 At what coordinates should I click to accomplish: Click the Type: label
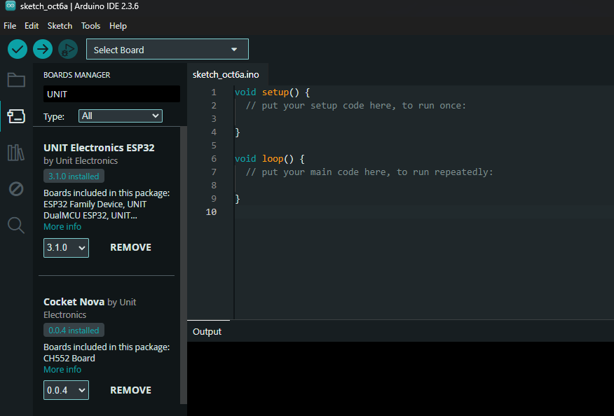pos(54,116)
